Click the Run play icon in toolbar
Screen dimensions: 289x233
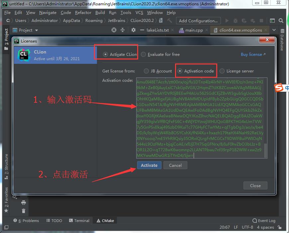(x=227, y=21)
